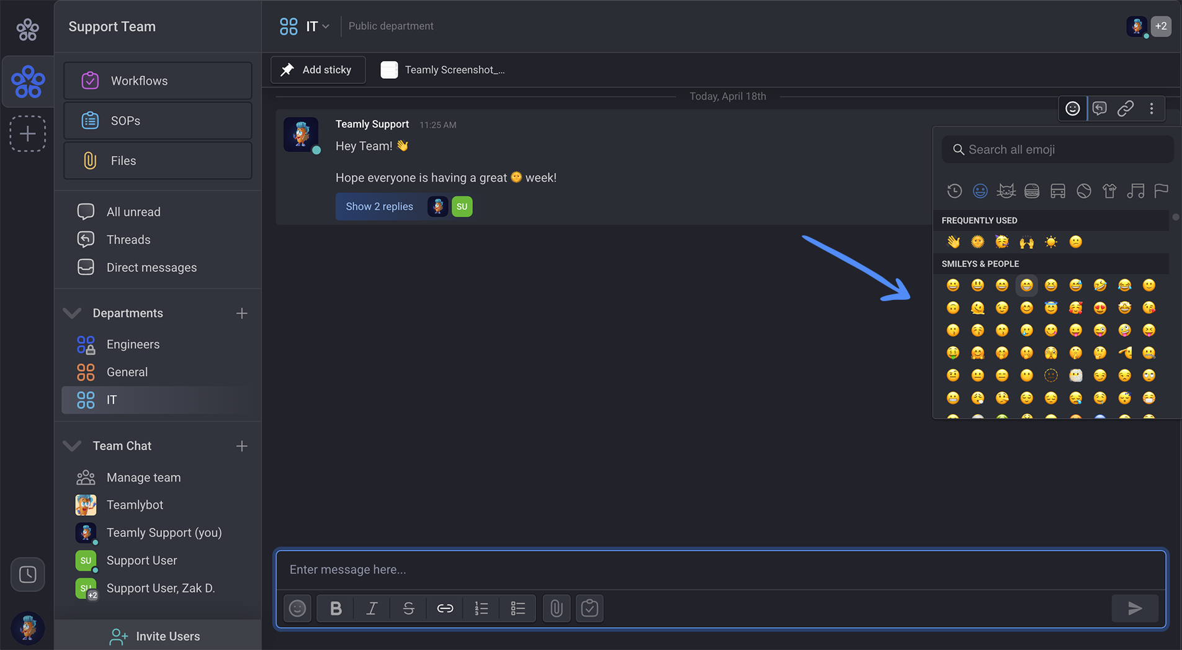Pick the heart-eyes emoji in the picker
1182x650 pixels.
(x=1100, y=307)
